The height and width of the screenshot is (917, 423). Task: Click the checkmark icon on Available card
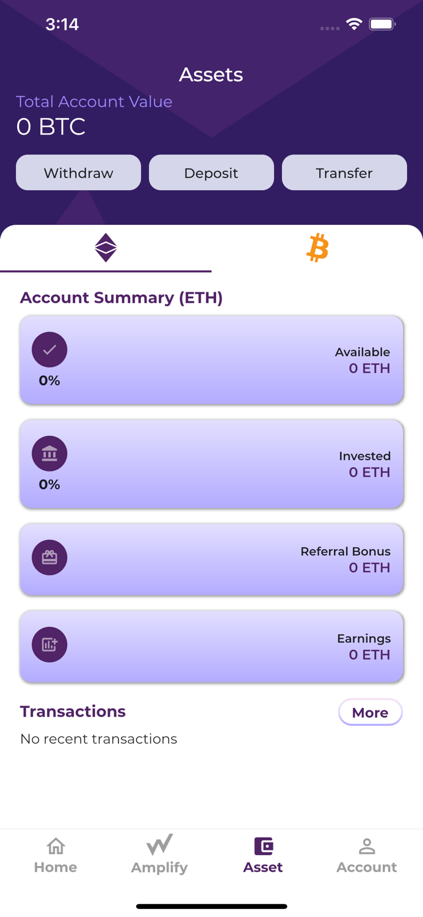49,349
